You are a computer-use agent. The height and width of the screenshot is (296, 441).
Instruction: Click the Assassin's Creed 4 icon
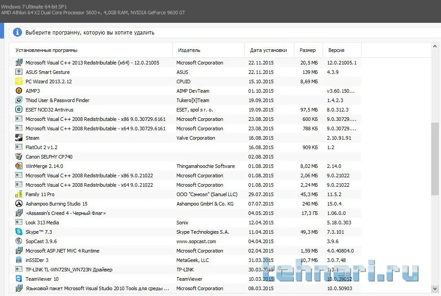pos(19,213)
